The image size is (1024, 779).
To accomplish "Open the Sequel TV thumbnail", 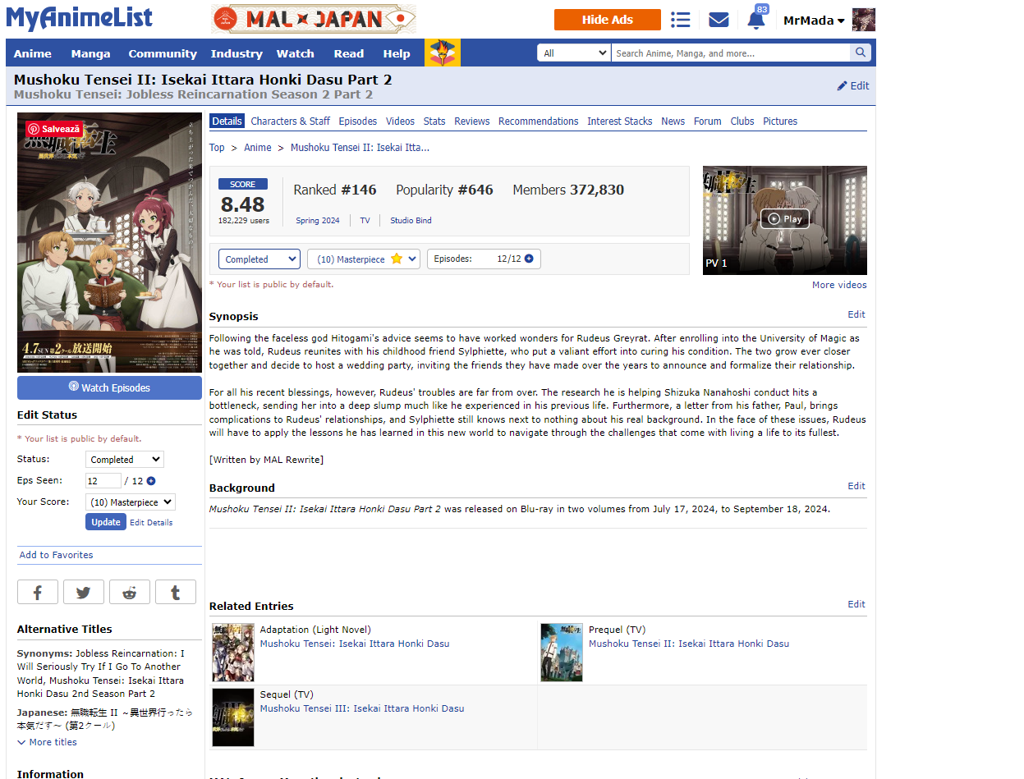I will click(233, 717).
